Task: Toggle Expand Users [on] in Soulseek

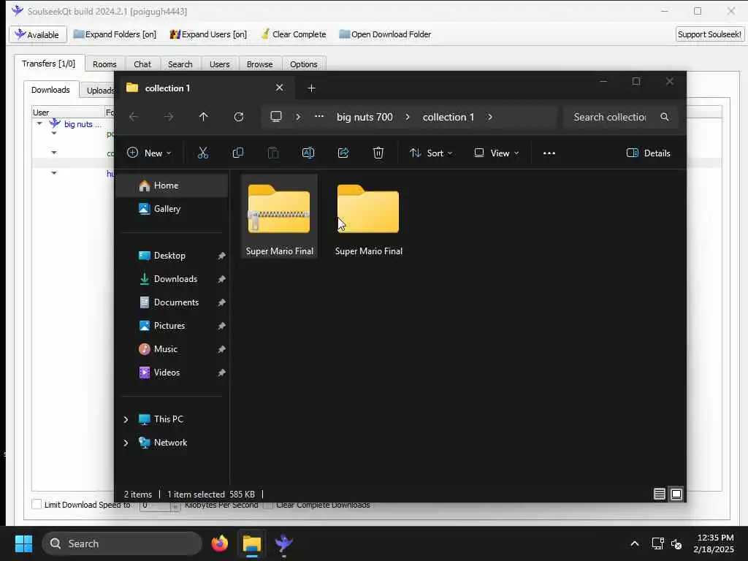Action: tap(208, 34)
